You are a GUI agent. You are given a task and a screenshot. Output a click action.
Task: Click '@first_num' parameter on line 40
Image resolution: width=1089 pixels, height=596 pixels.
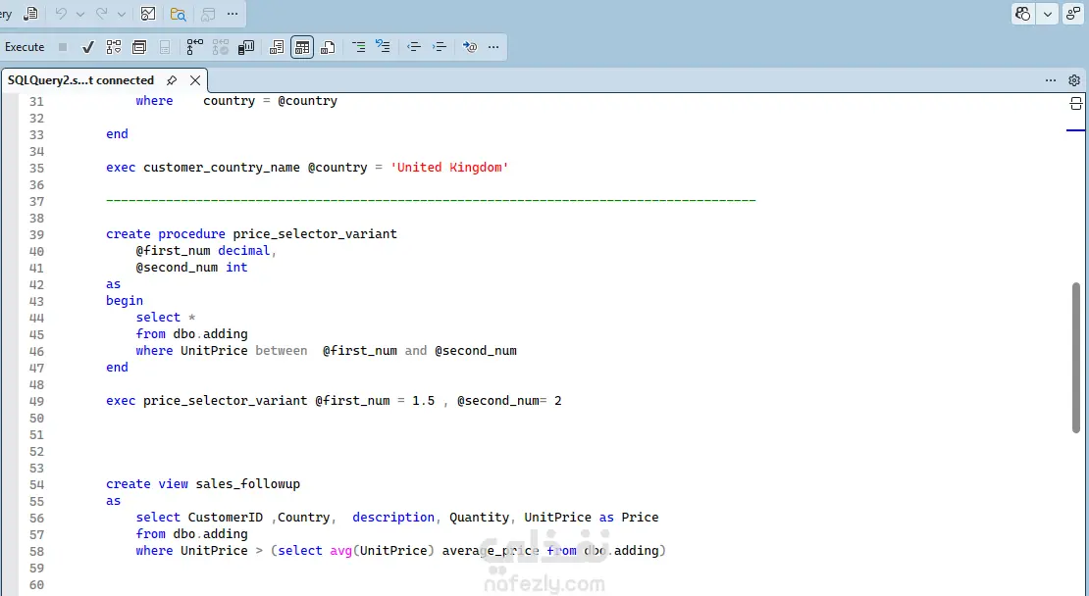pyautogui.click(x=173, y=251)
